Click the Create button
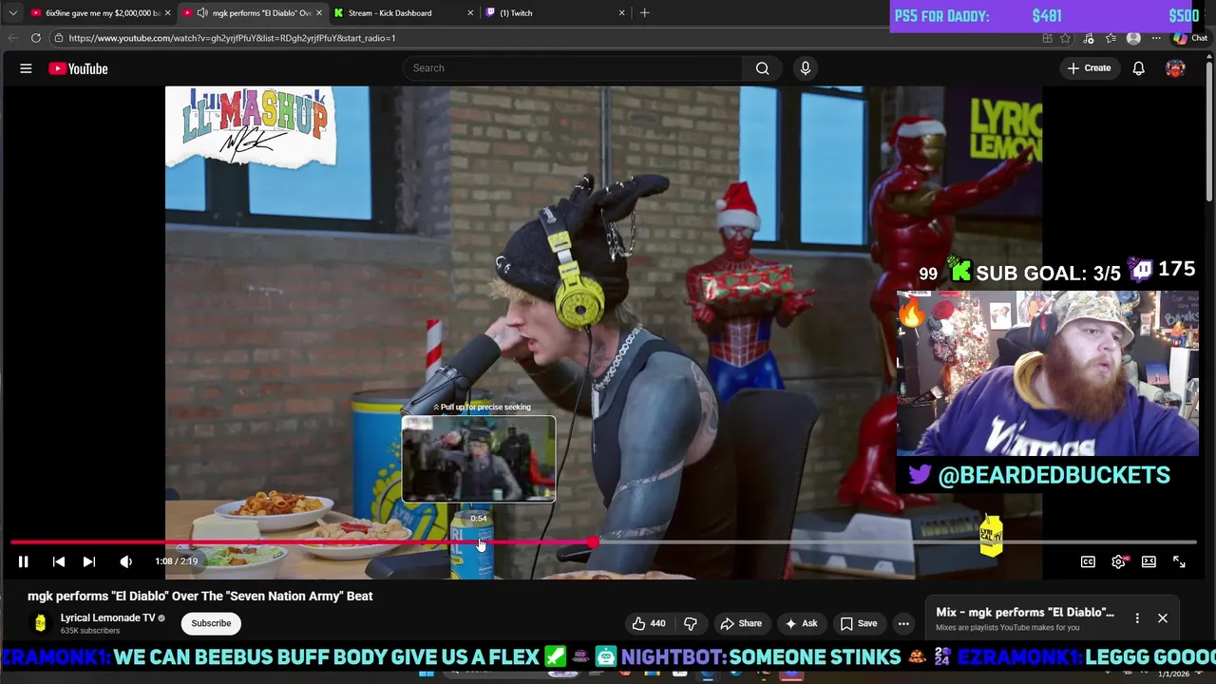Screen dimensions: 1216x684 pos(1089,68)
